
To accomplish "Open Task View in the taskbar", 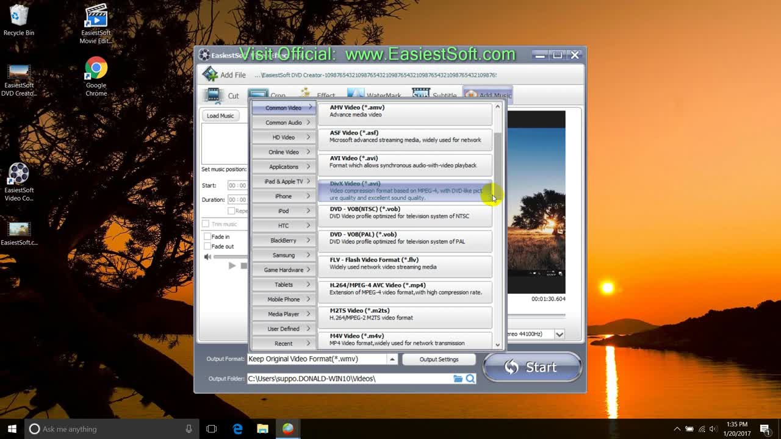I will coord(212,429).
